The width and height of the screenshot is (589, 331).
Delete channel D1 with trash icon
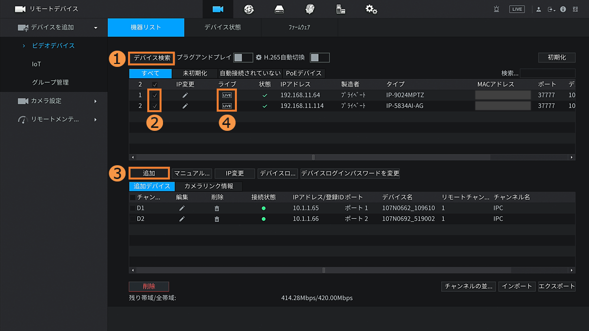click(217, 208)
